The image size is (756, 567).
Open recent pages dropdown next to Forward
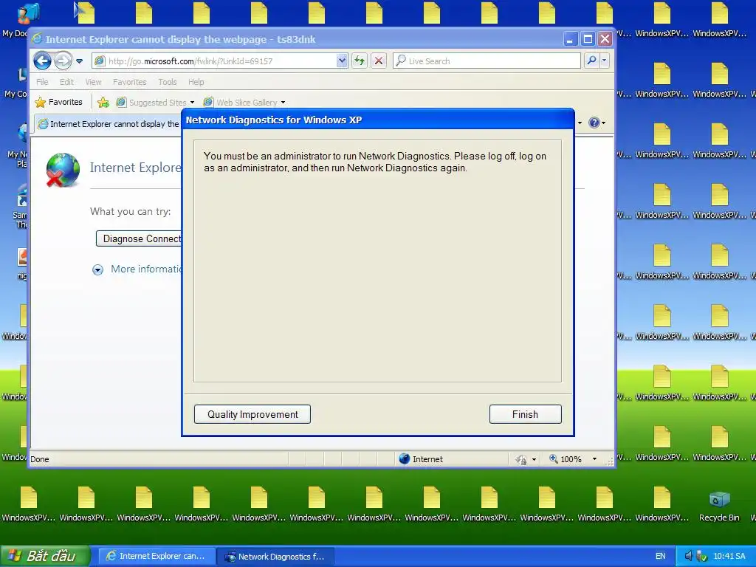[80, 61]
